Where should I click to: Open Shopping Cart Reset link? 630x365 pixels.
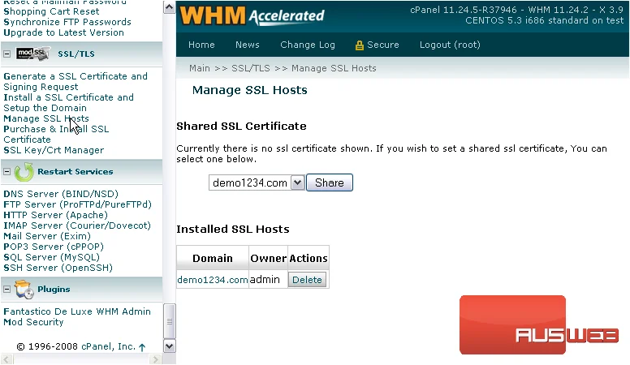point(51,11)
